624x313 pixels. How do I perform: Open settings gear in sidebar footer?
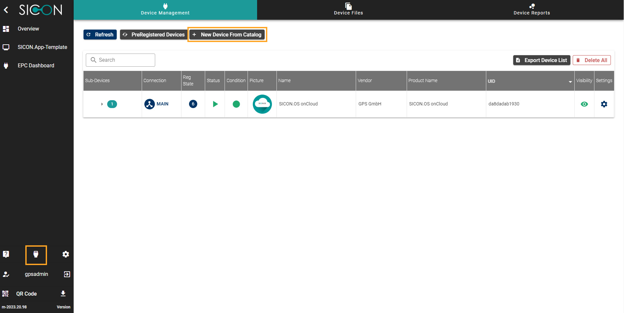click(66, 254)
